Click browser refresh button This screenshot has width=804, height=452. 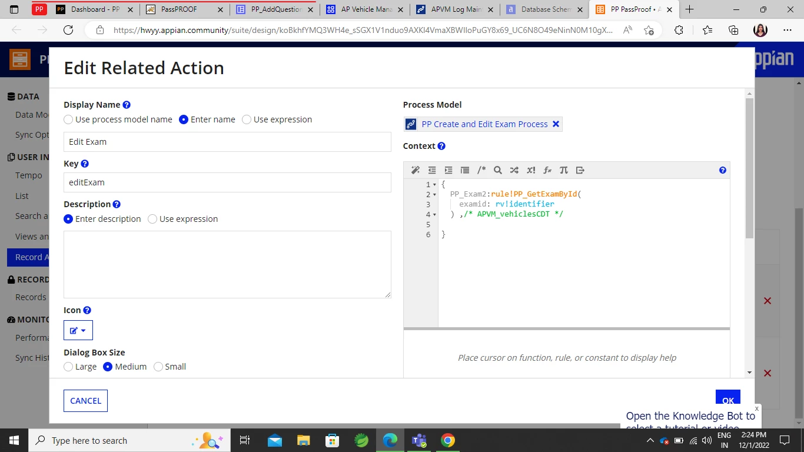[x=68, y=30]
